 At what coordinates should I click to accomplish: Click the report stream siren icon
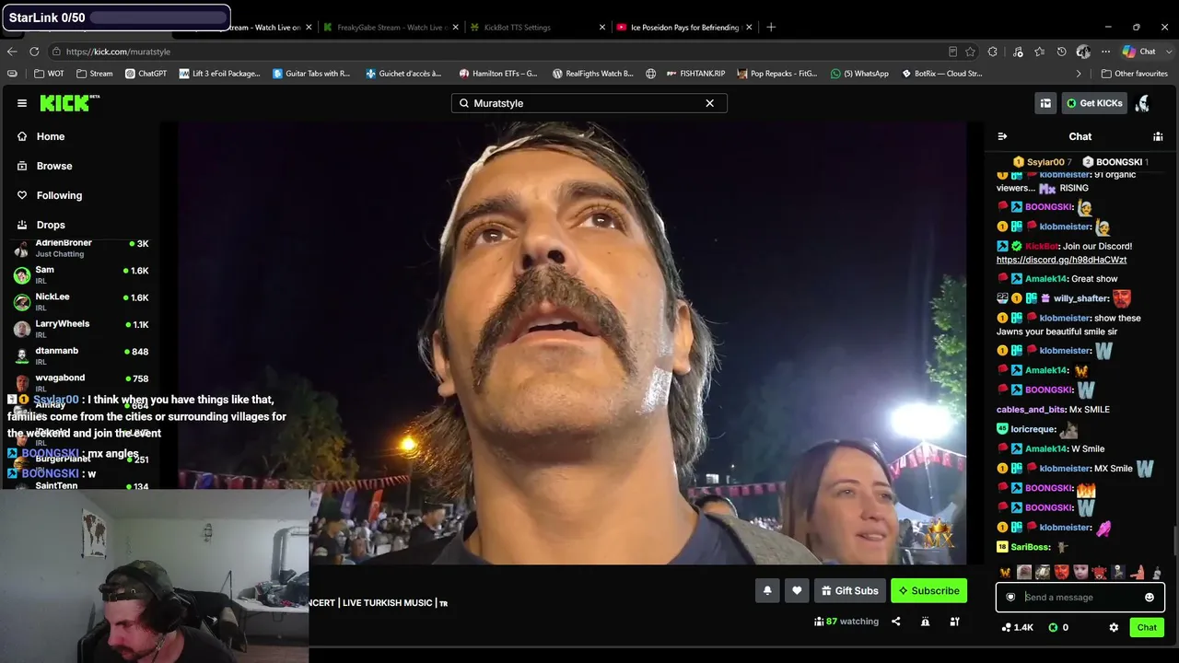click(925, 622)
